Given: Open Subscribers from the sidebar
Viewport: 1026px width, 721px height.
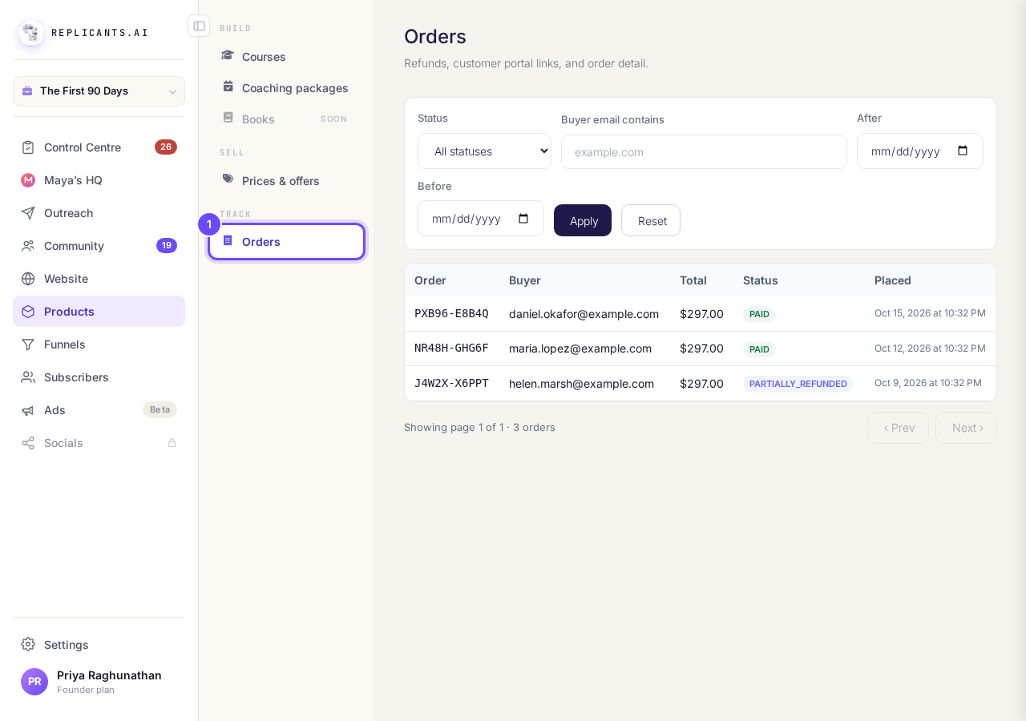Looking at the screenshot, I should (x=99, y=377).
